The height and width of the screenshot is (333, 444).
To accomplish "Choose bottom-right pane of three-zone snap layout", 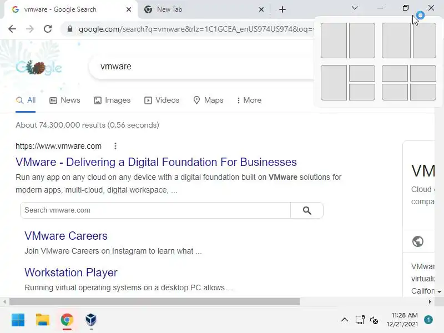I will (x=362, y=92).
